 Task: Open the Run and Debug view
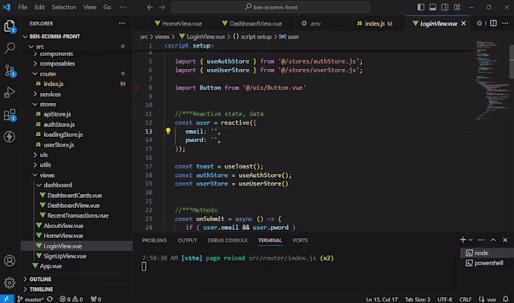(x=10, y=92)
